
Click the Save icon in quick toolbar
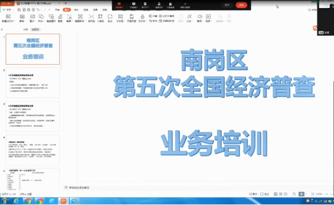pos(19,10)
